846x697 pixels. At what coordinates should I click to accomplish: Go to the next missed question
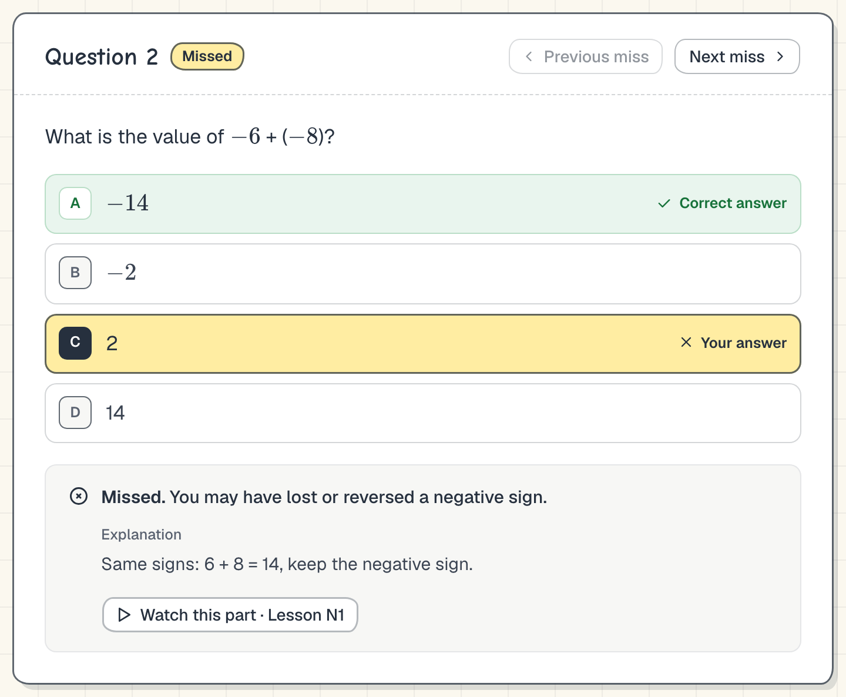pyautogui.click(x=737, y=56)
